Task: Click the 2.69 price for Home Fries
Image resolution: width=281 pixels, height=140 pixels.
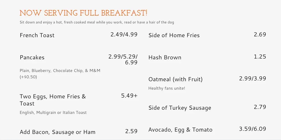Action: click(x=260, y=35)
